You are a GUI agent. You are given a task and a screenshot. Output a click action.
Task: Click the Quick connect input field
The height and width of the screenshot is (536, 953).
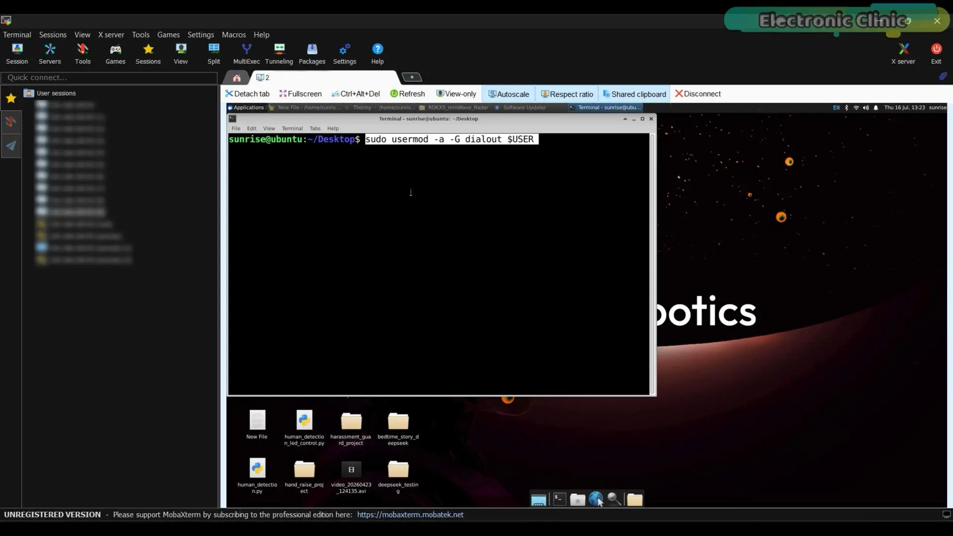coord(109,77)
